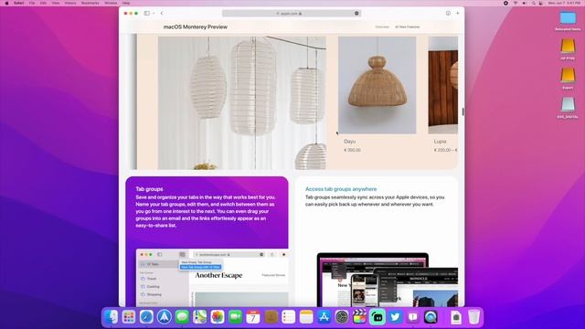Open the Safari menu in menu bar

coord(19,3)
